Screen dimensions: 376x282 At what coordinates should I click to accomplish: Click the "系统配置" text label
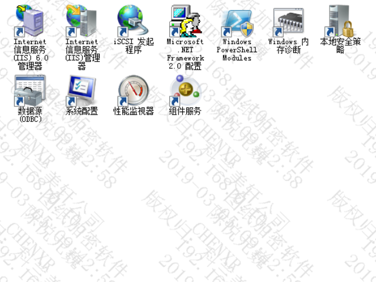[82, 110]
